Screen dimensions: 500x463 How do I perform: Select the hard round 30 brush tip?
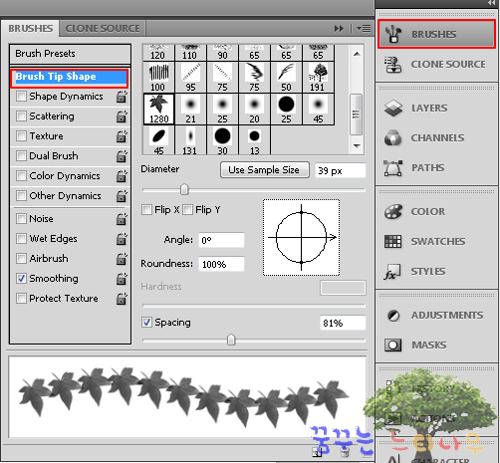pos(222,140)
